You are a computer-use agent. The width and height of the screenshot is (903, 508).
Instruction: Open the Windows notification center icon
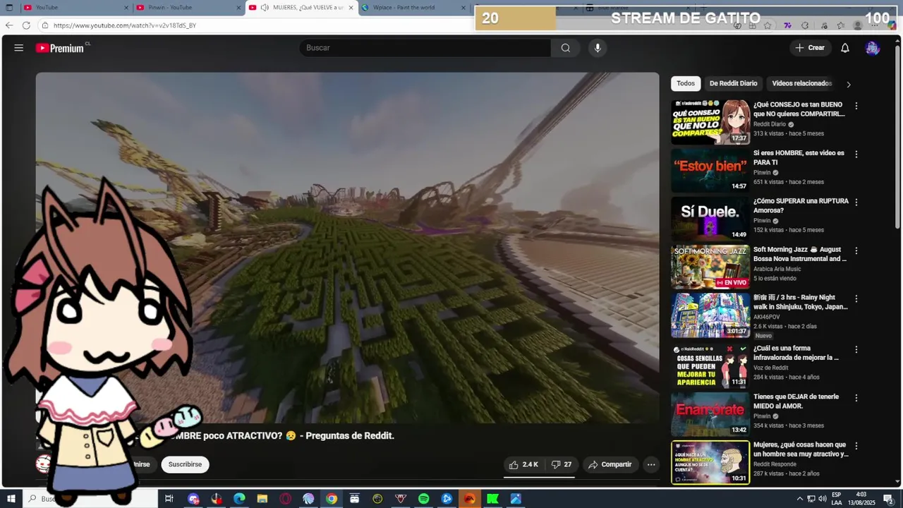coord(888,499)
